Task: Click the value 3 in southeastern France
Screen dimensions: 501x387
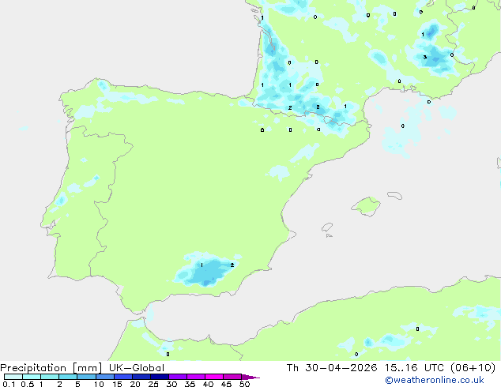Action: [x=424, y=57]
